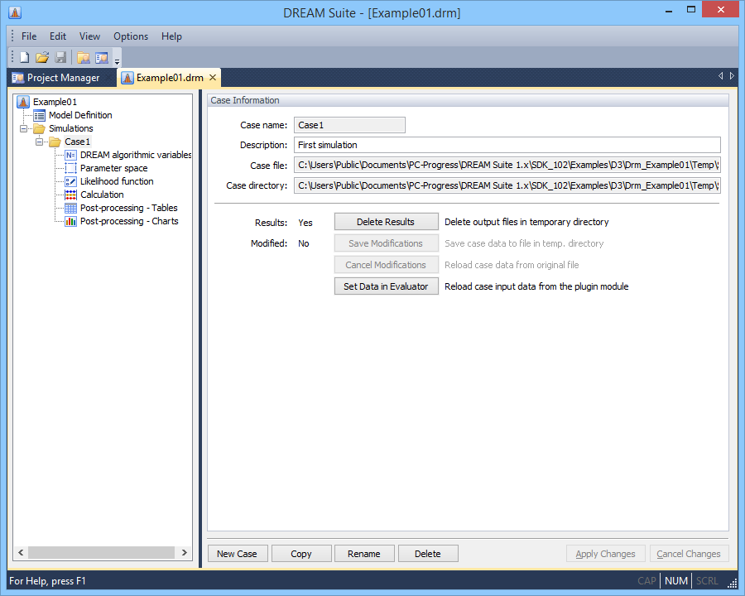Image resolution: width=745 pixels, height=596 pixels.
Task: Click the Delete case button
Action: pos(428,554)
